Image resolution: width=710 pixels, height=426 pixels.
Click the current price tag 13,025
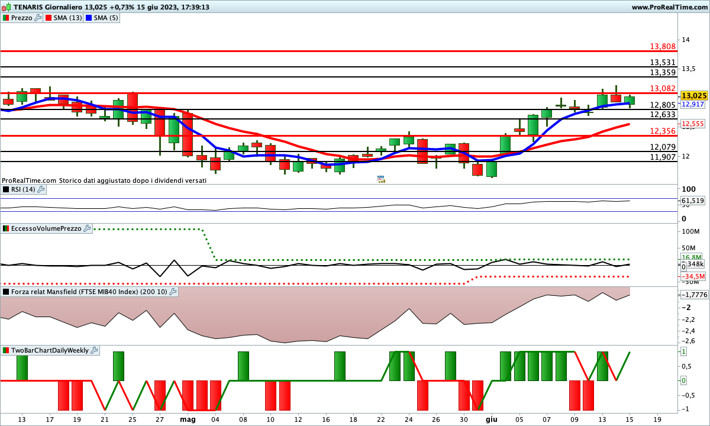[x=693, y=95]
